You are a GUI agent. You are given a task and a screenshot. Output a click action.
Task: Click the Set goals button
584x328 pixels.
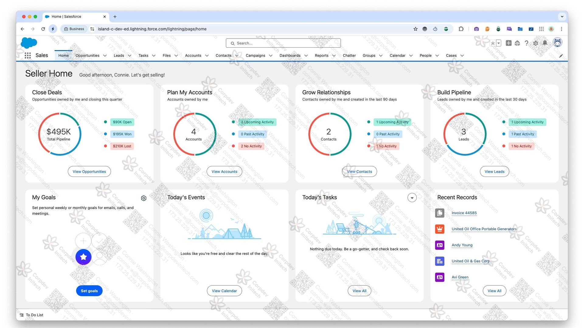89,291
